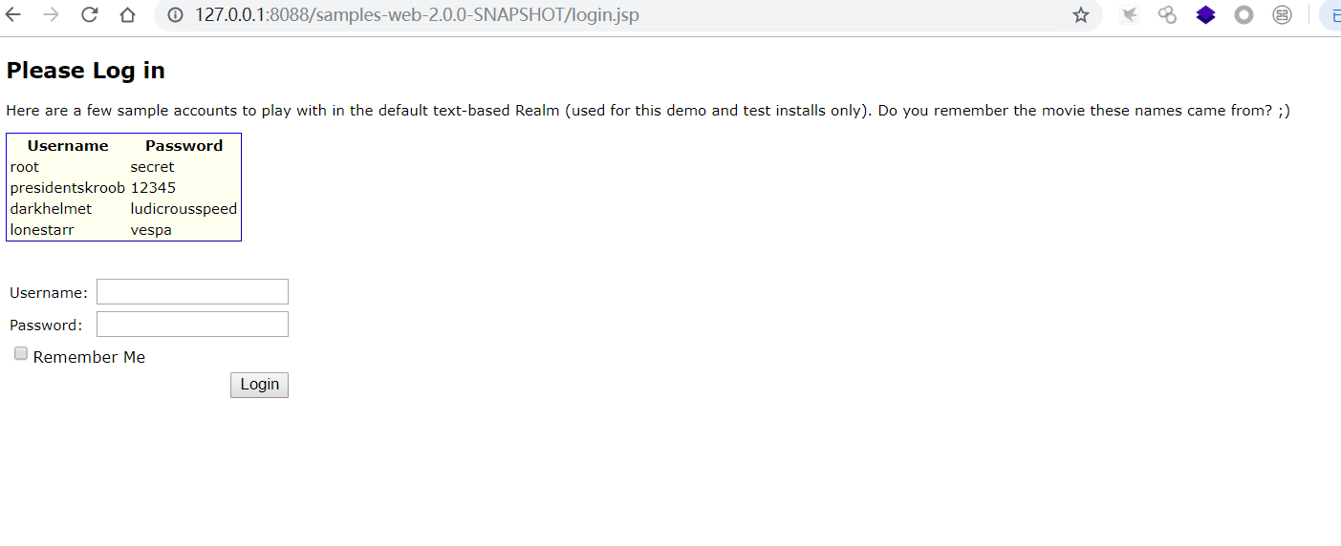Open the circular grid-symbol extension icon

1282,15
